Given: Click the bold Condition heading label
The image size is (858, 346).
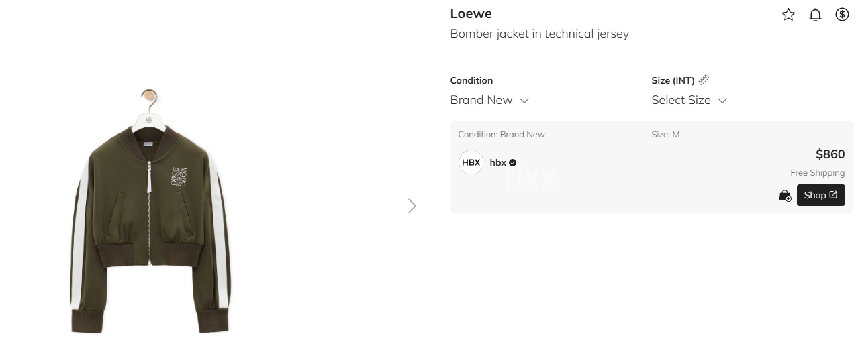Looking at the screenshot, I should coord(471,80).
